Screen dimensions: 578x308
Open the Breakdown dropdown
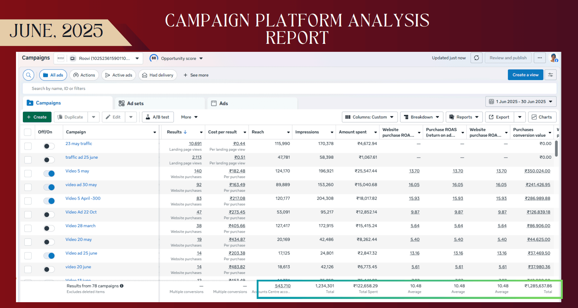pos(422,117)
